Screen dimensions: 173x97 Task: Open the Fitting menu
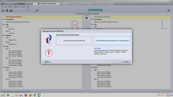[10, 7]
